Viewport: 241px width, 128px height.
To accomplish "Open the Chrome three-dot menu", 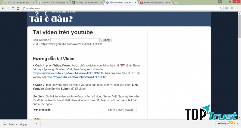I will click(x=237, y=8).
